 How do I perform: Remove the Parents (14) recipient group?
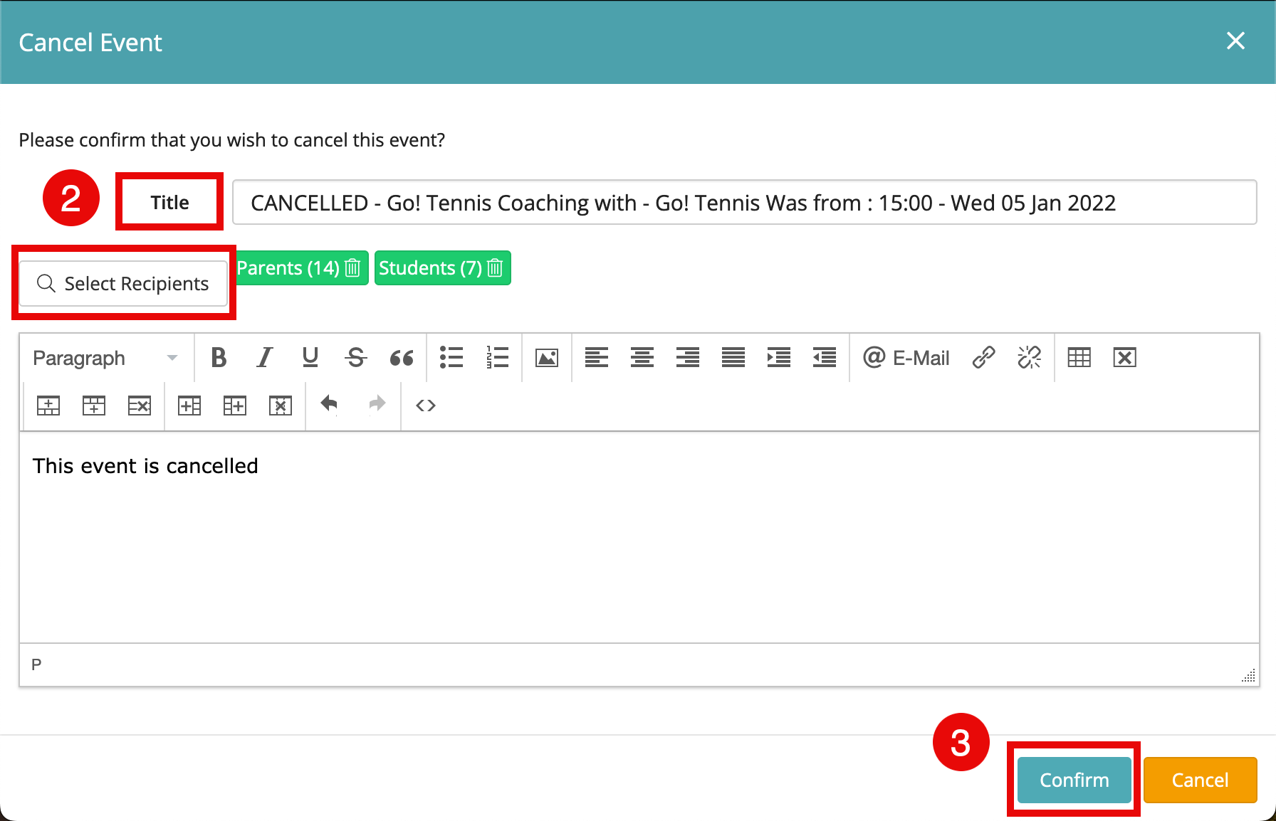[x=352, y=268]
